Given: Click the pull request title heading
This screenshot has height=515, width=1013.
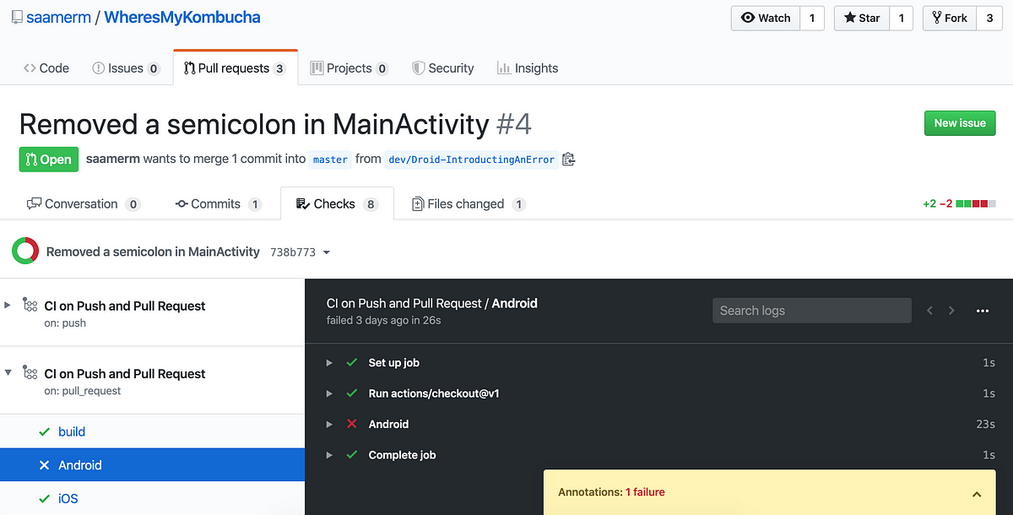Looking at the screenshot, I should tap(275, 124).
